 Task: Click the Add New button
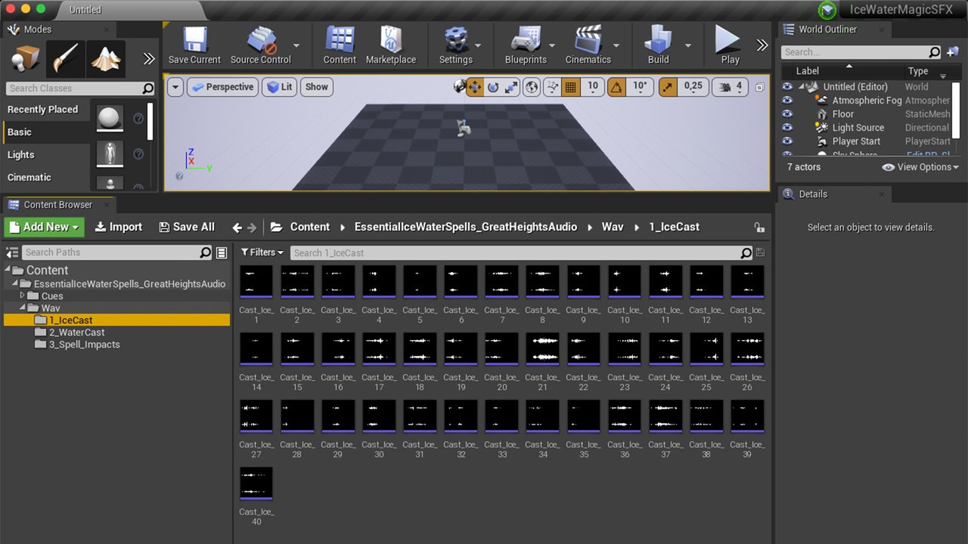(45, 227)
